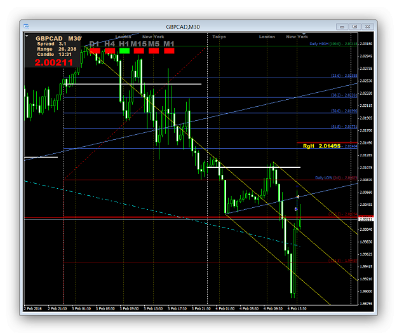Viewport: 397px width, 335px height.
Task: Click the Spread 3.1 readout
Action: click(51, 44)
